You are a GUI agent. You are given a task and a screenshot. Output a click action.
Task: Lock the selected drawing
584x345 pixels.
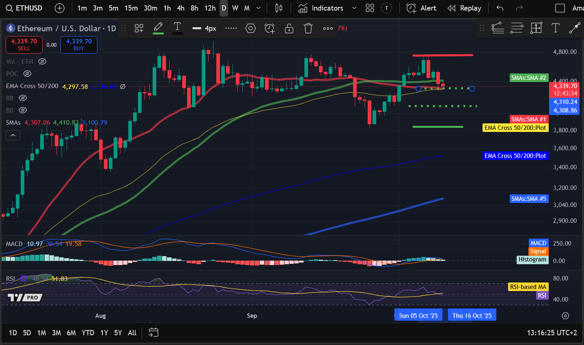click(x=289, y=28)
